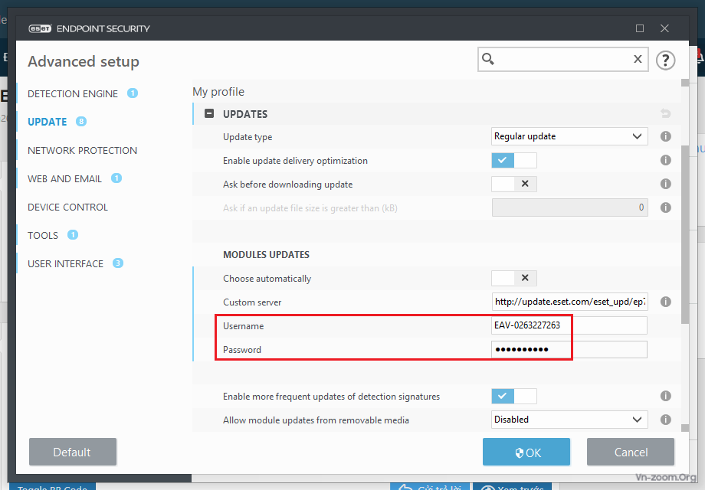The height and width of the screenshot is (490, 705).
Task: Click the Cancel button
Action: [x=631, y=452]
